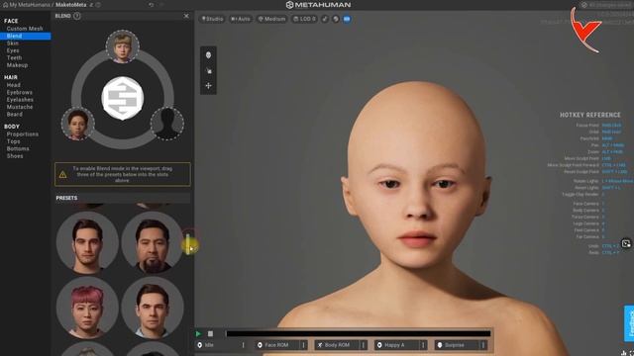Click the All changes saved status

[x=606, y=5]
